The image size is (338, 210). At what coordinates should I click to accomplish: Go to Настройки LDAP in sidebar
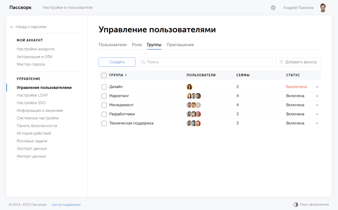click(x=32, y=95)
